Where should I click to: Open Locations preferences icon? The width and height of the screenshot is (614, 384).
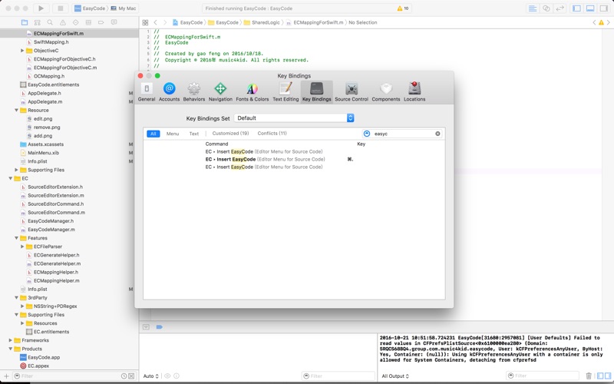pyautogui.click(x=414, y=91)
